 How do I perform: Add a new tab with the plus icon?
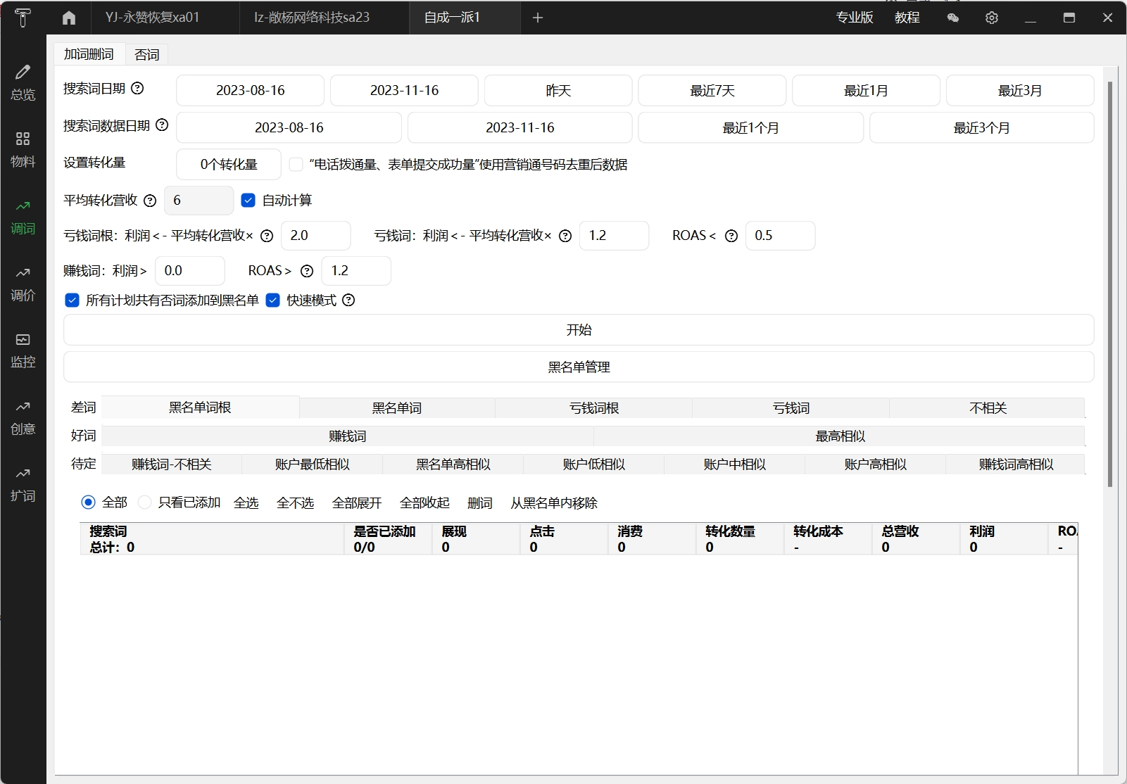(538, 18)
